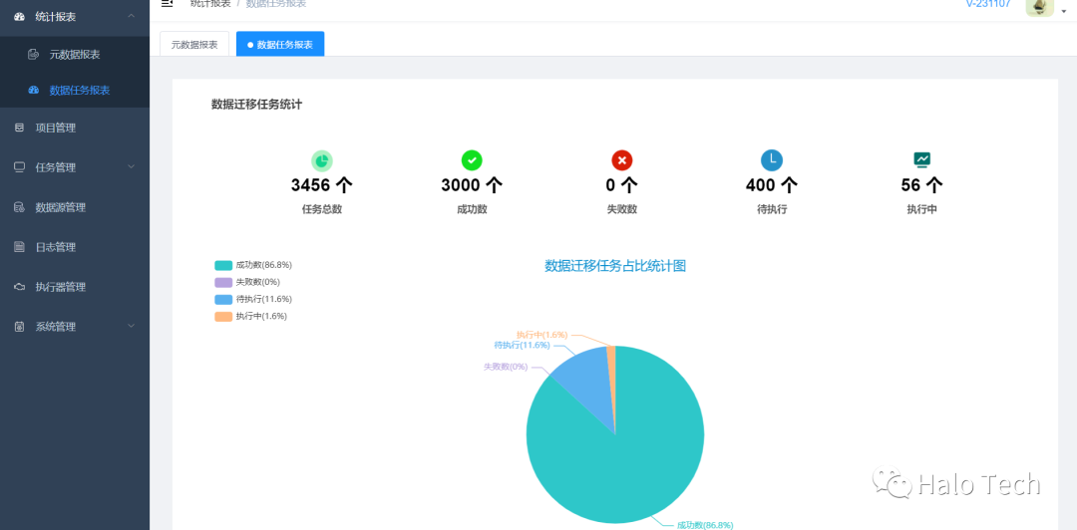Image resolution: width=1077 pixels, height=530 pixels.
Task: Click the 任务管理 monitor icon
Action: (x=19, y=167)
